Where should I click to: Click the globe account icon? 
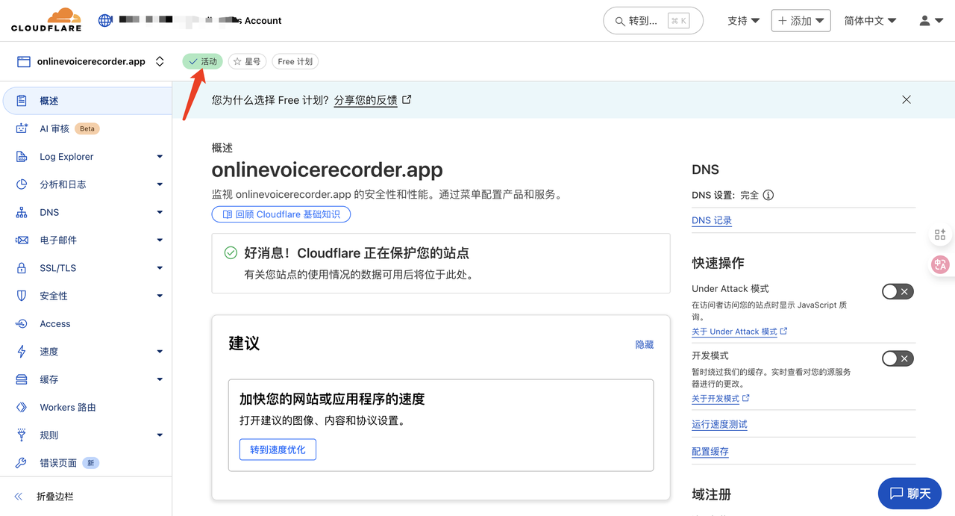[105, 21]
